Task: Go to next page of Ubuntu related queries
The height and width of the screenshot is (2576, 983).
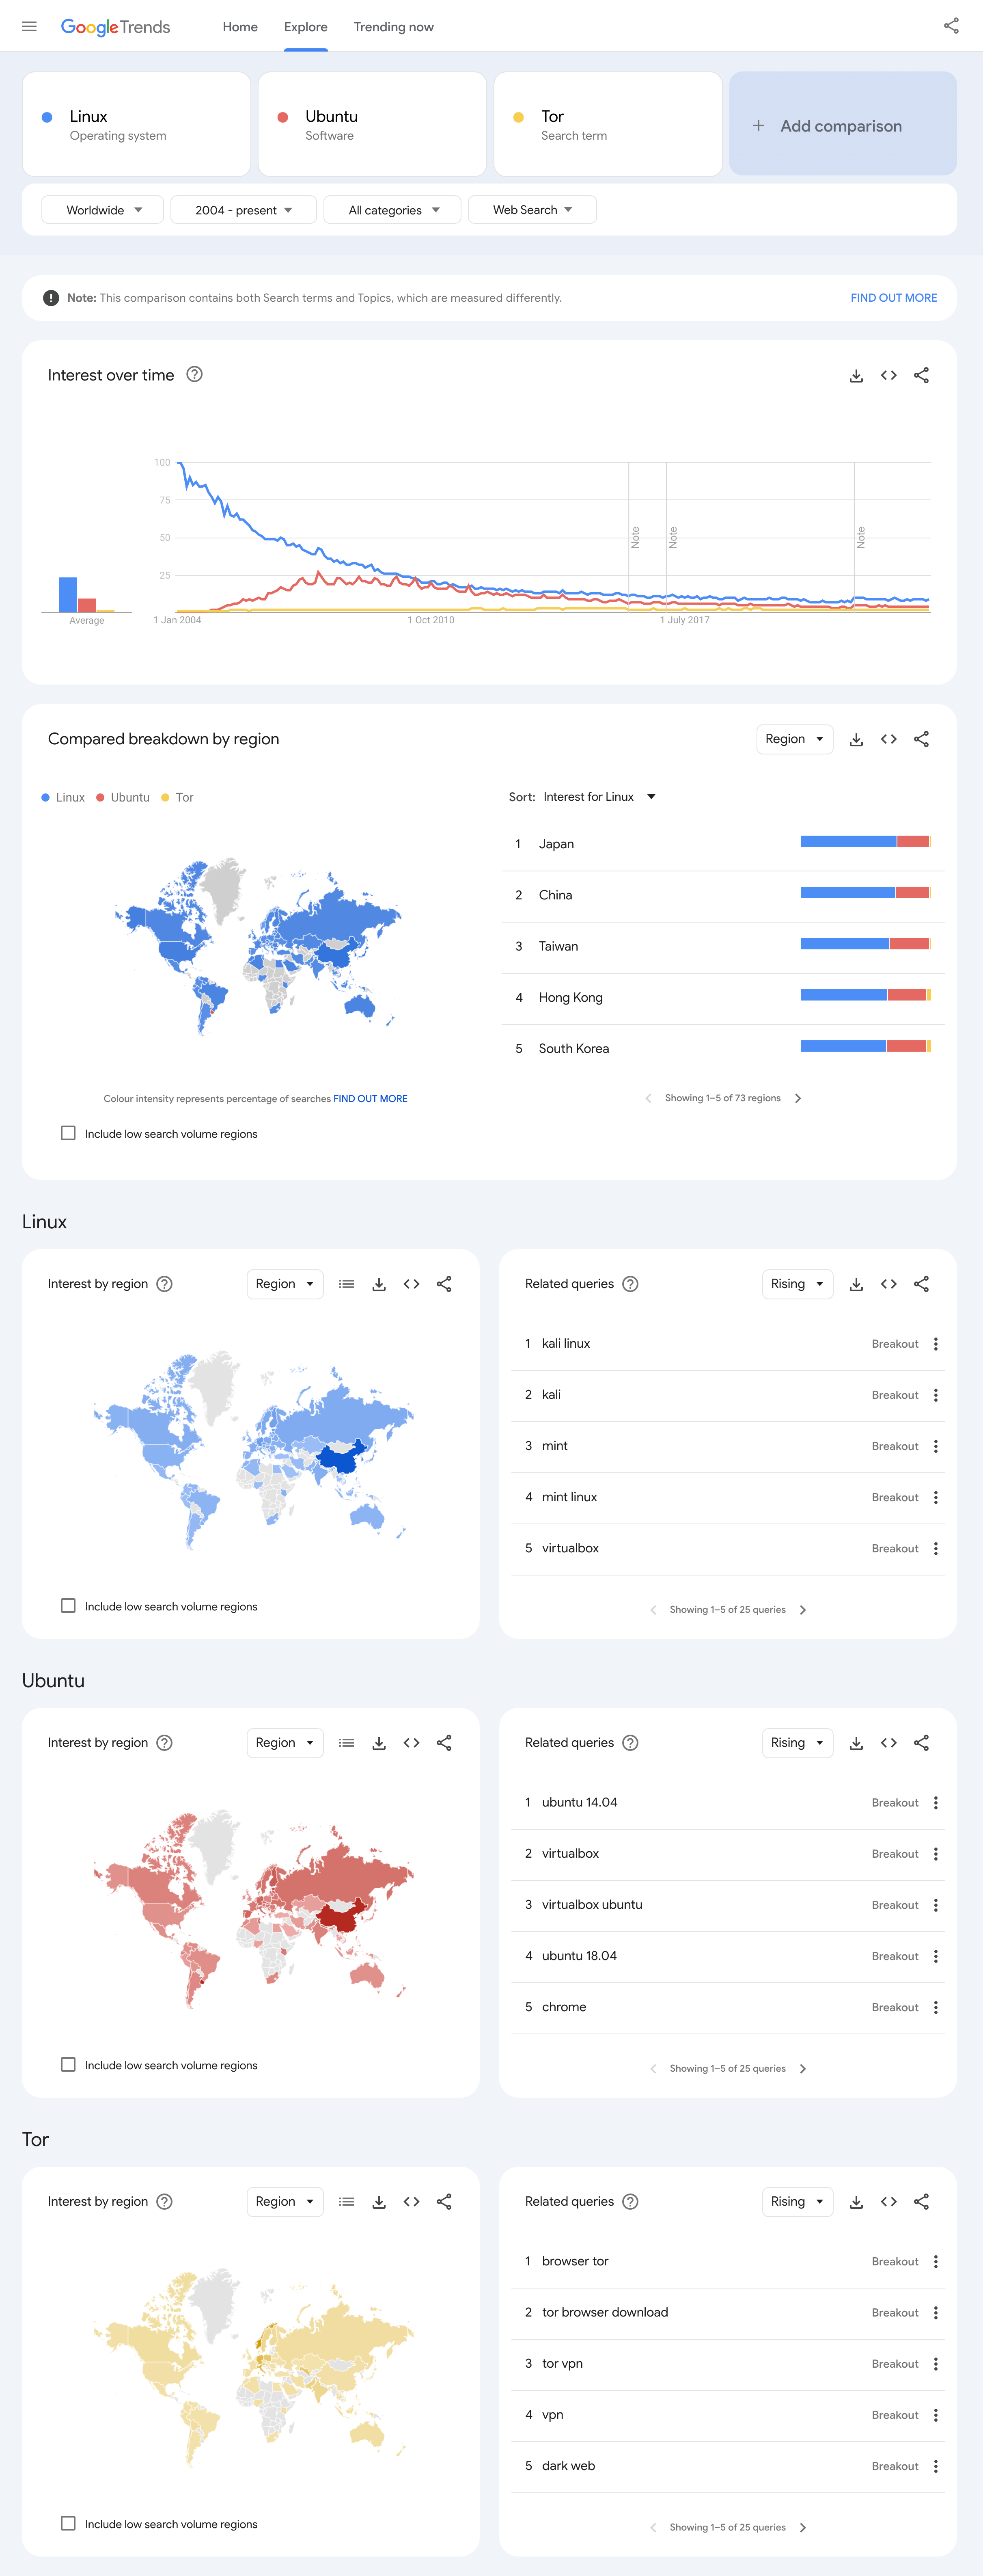Action: click(x=803, y=2069)
